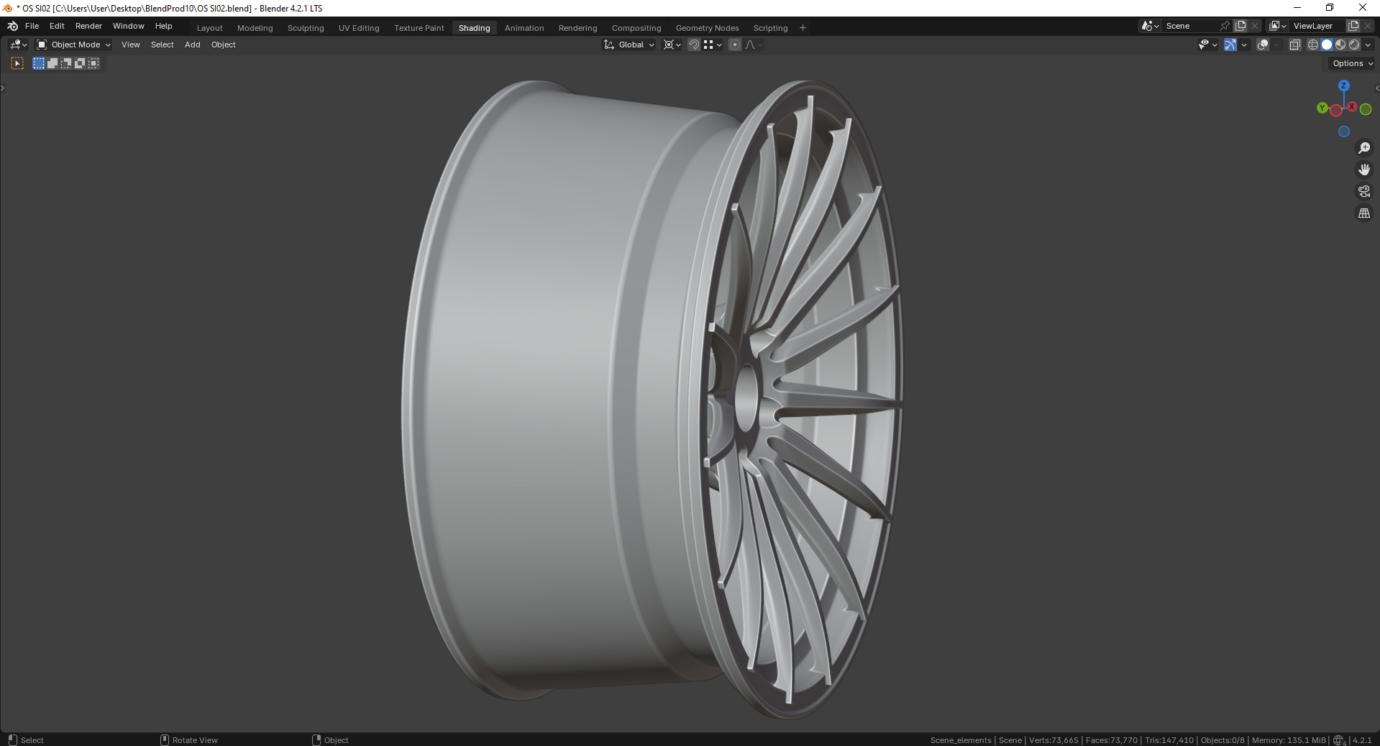Select the Tweak select tool icon
This screenshot has height=746, width=1380.
(x=17, y=63)
